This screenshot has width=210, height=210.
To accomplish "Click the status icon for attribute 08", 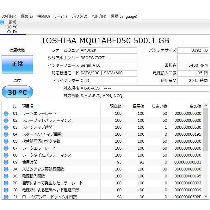I will click(x=6, y=155).
